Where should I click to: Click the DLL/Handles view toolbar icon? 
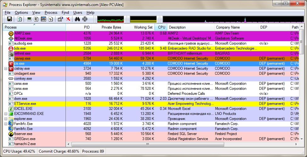50,19
